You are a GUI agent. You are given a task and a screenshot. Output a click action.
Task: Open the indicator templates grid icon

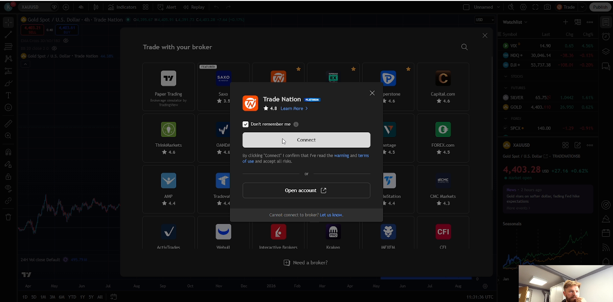coord(146,7)
